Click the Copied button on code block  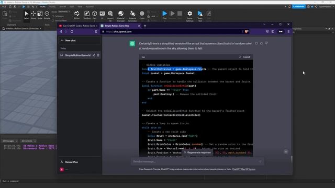point(244,57)
